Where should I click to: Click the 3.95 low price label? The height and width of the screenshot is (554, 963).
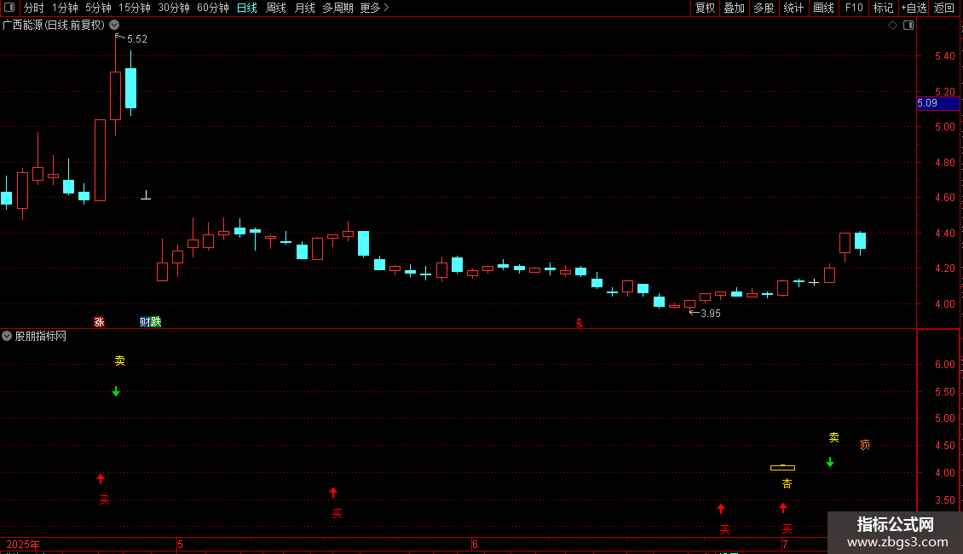tap(711, 314)
